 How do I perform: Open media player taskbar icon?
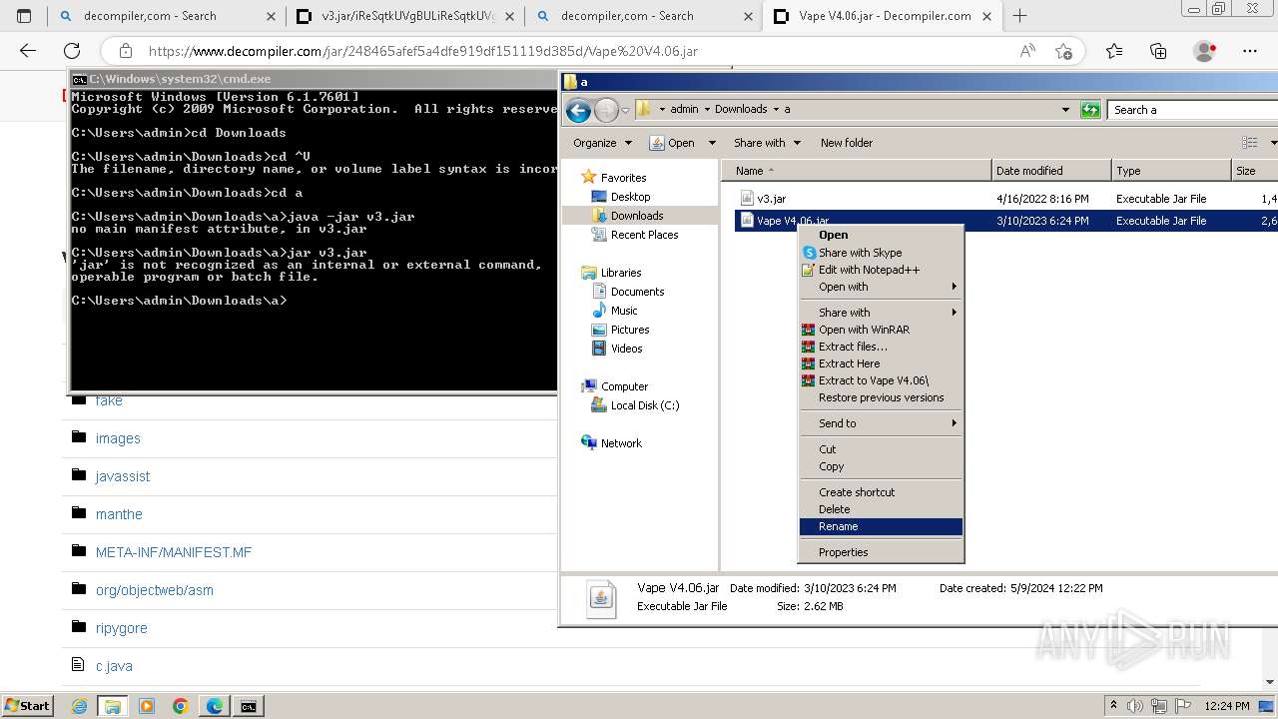146,706
